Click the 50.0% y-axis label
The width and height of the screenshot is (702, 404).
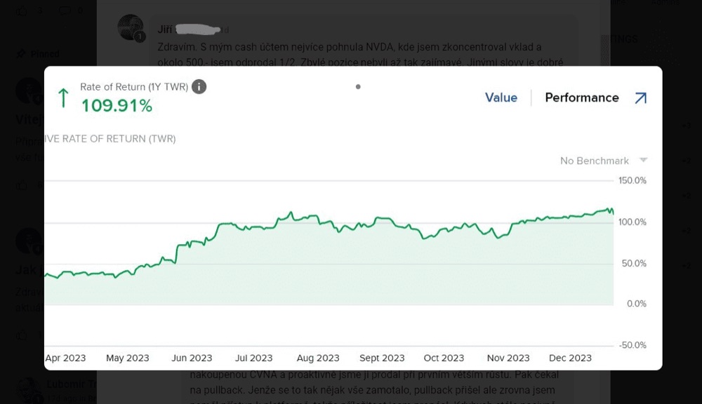634,263
